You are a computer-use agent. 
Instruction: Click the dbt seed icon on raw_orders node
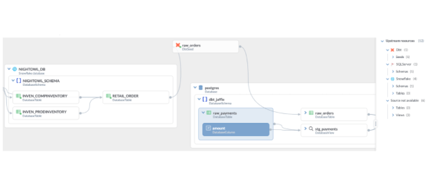pyautogui.click(x=178, y=45)
